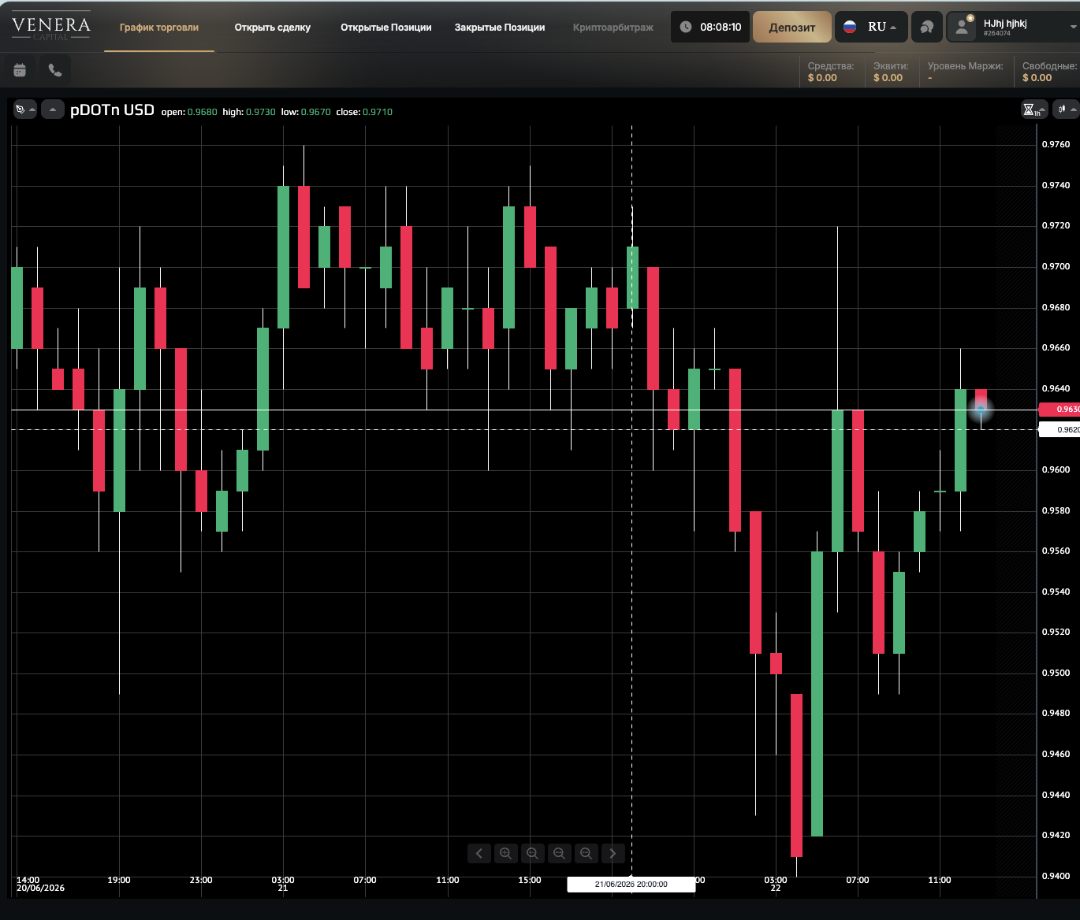Click the Эквити value $ 0.00

point(888,78)
